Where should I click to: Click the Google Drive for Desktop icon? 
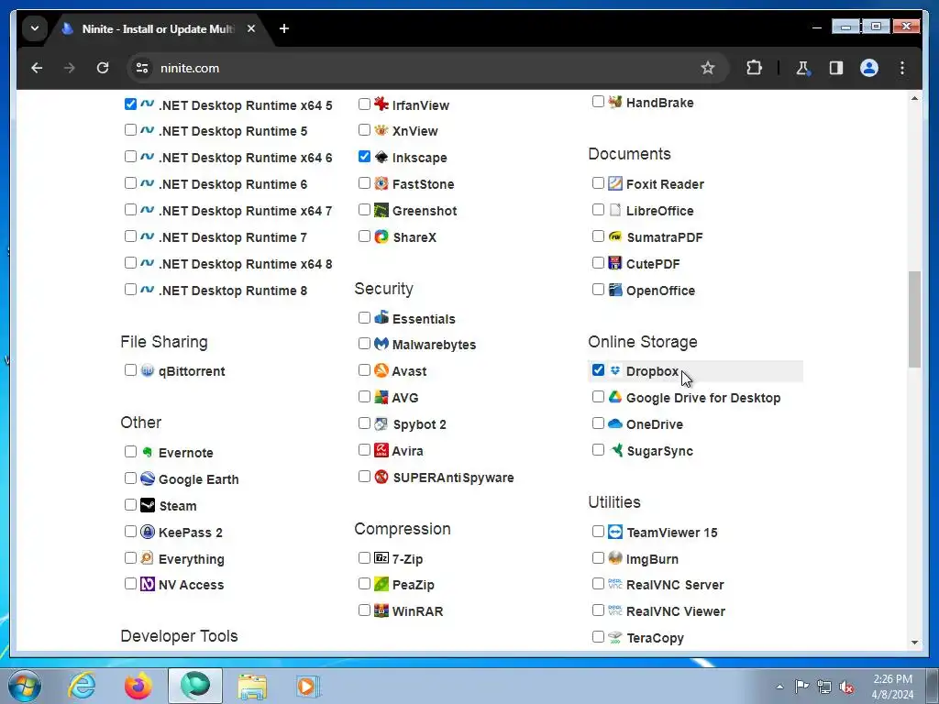click(615, 397)
